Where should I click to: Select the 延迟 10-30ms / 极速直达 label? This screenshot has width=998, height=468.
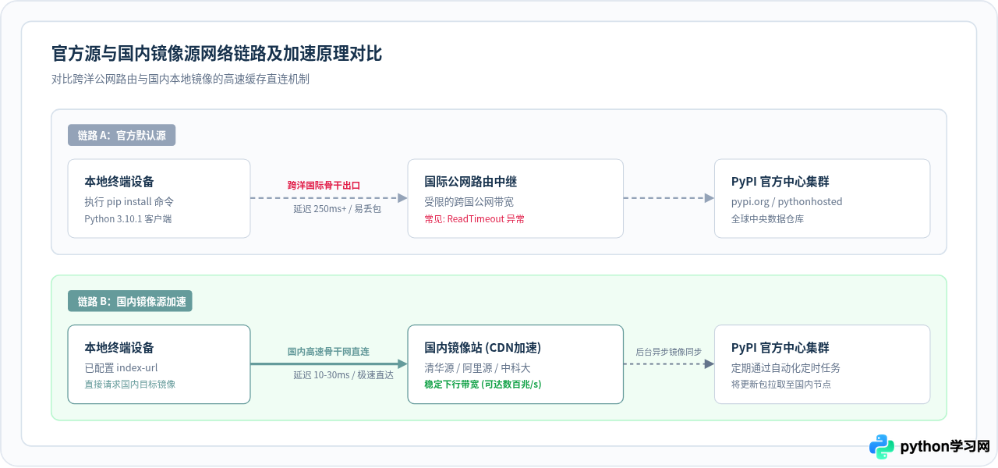point(344,375)
